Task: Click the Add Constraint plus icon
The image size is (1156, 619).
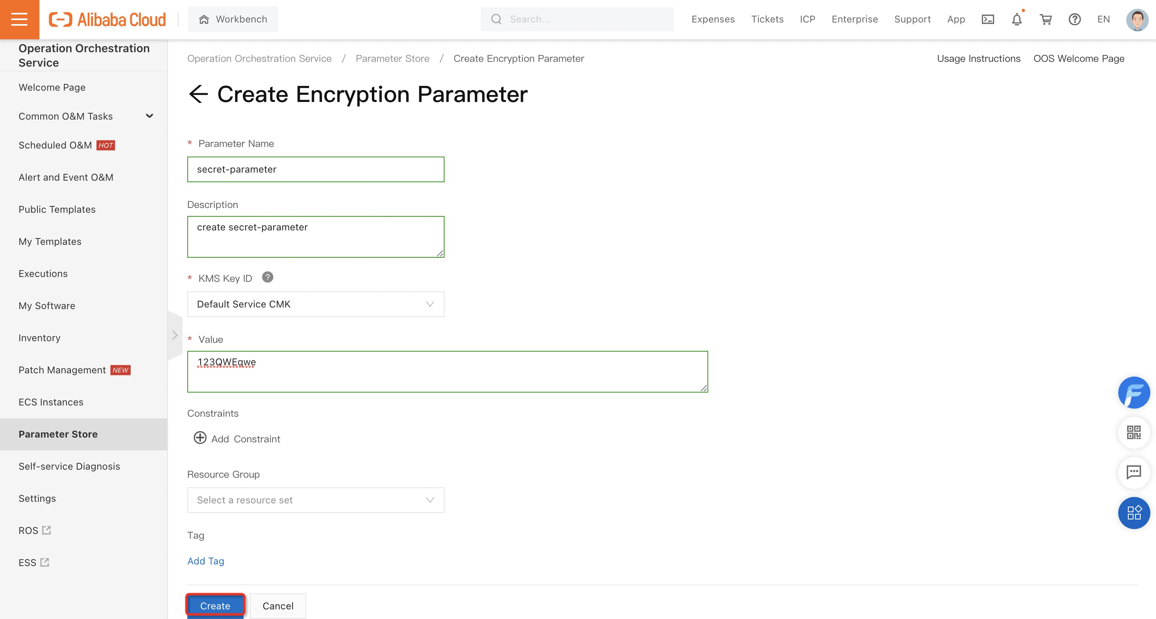Action: (199, 438)
